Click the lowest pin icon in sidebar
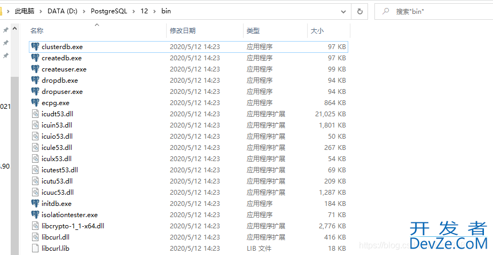Screen dimensions: 493x255 click(6, 55)
